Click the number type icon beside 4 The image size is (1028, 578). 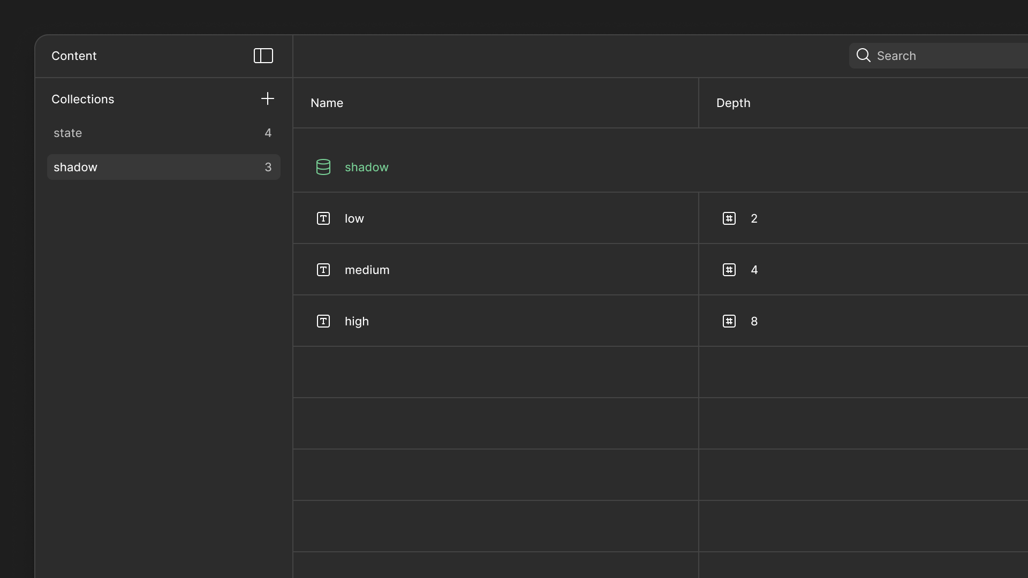[729, 270]
